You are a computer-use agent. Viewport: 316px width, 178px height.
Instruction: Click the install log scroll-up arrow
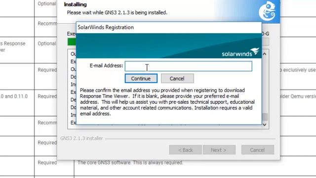point(265,54)
